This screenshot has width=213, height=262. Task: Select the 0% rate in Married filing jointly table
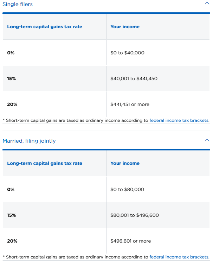tap(11, 190)
